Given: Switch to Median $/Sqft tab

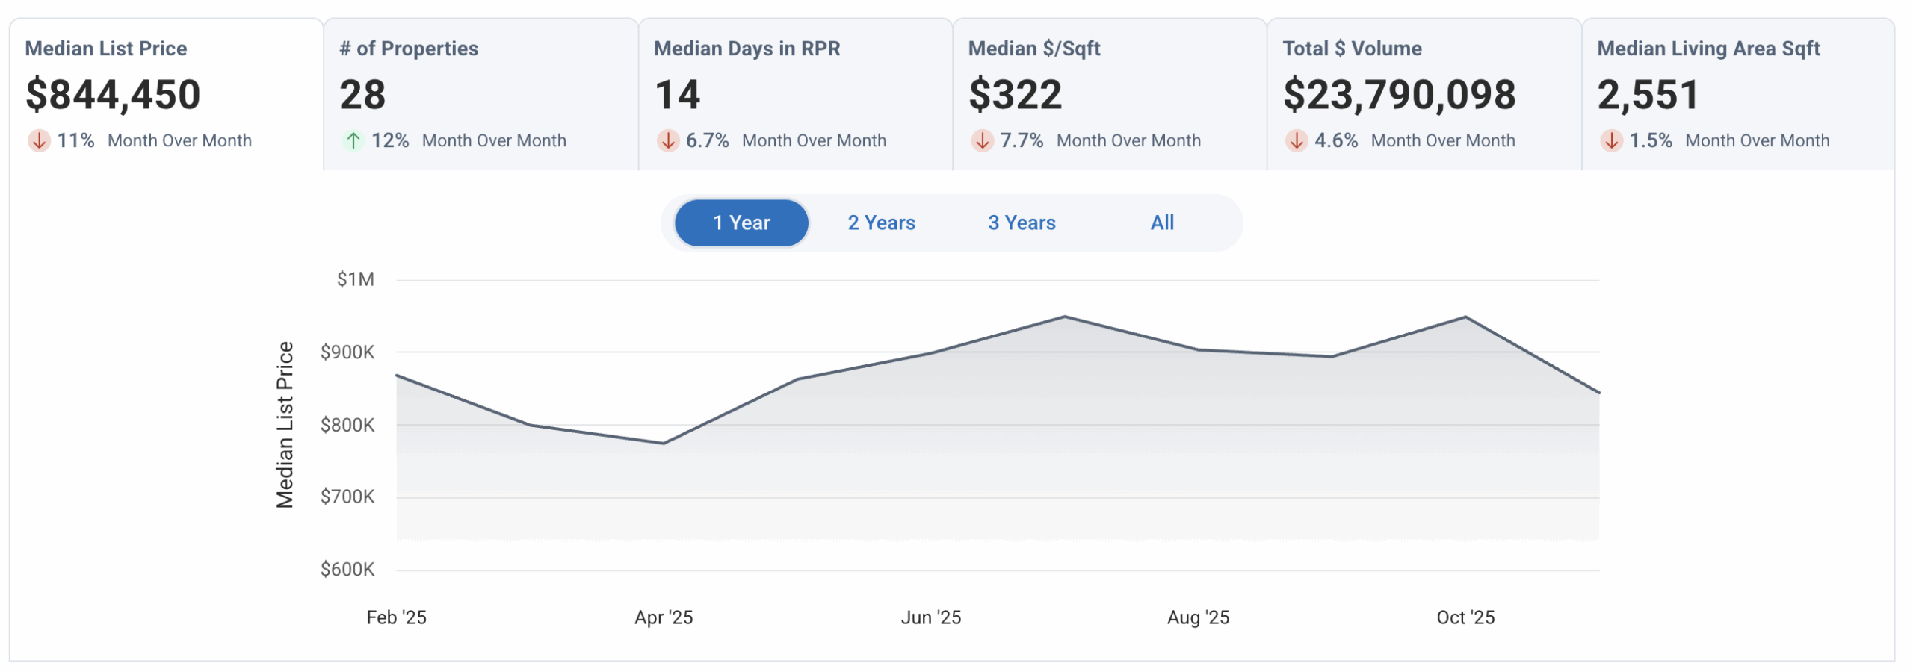Looking at the screenshot, I should [1110, 94].
